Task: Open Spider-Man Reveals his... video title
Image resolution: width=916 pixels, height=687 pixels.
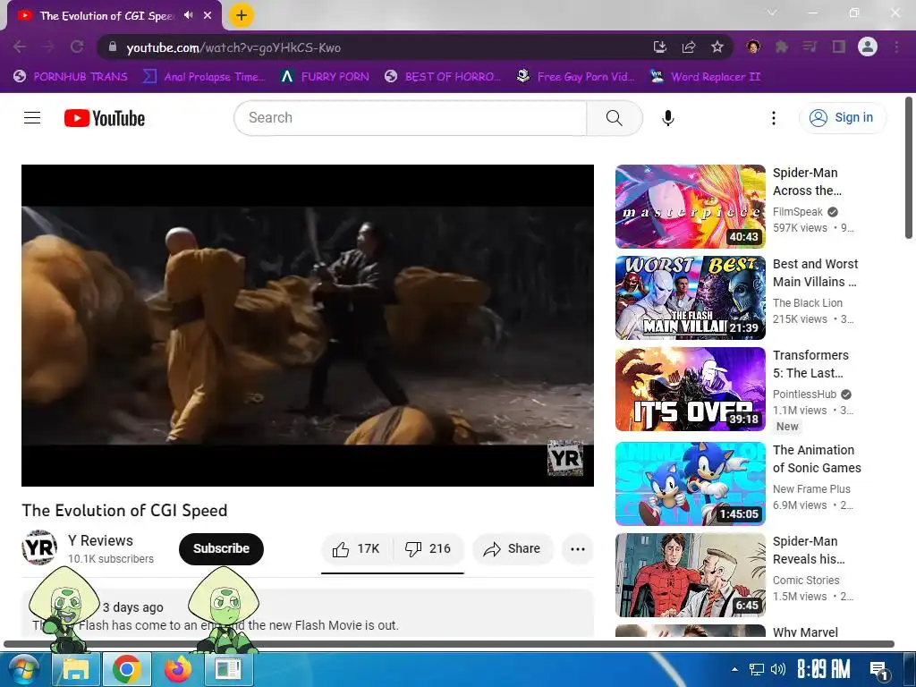Action: coord(809,550)
